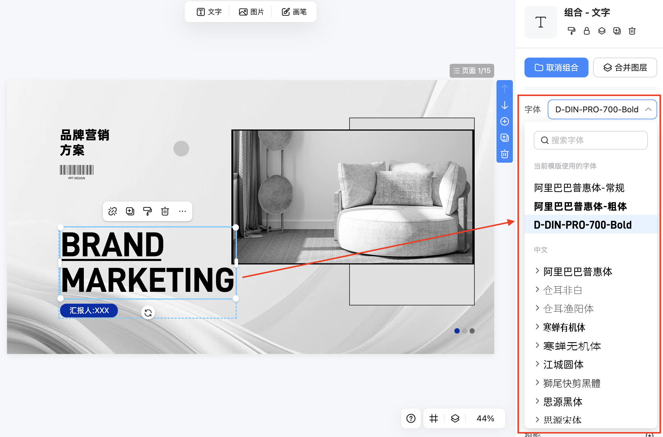
Task: Click the unlink group icon in floating toolbar
Action: (x=113, y=211)
